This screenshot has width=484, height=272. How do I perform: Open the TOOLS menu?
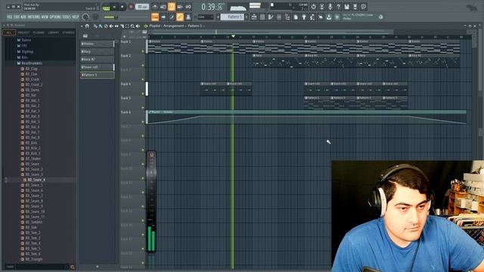click(x=67, y=17)
